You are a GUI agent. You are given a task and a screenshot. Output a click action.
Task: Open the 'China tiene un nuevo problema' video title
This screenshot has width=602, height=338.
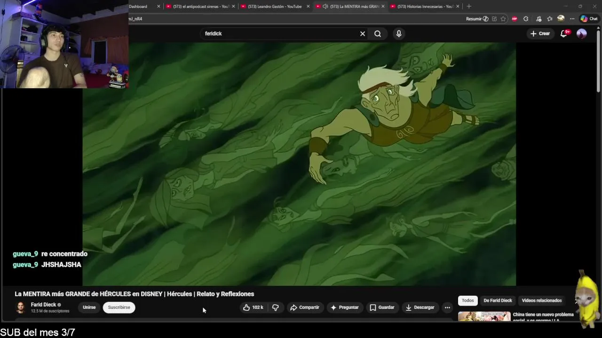click(x=543, y=317)
